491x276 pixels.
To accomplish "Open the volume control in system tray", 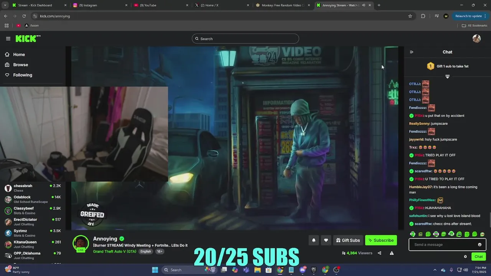I will tap(466, 270).
